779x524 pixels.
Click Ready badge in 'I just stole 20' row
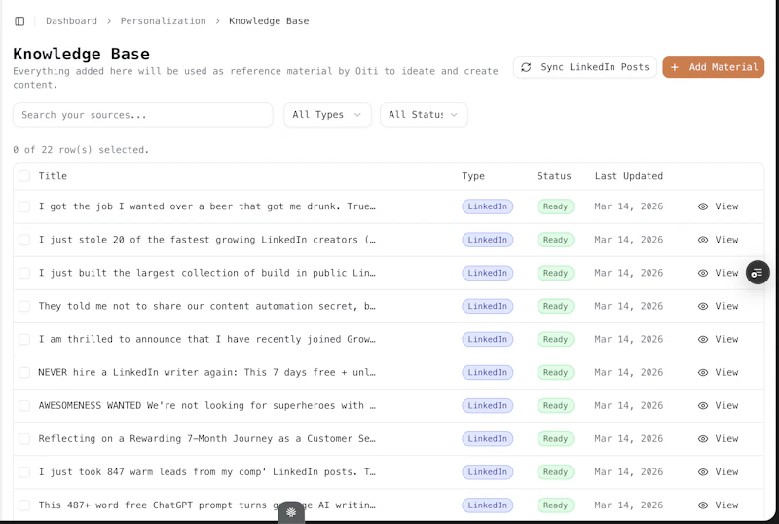point(555,240)
